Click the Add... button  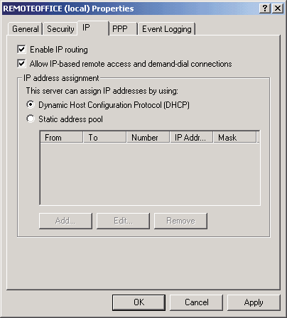(x=65, y=221)
